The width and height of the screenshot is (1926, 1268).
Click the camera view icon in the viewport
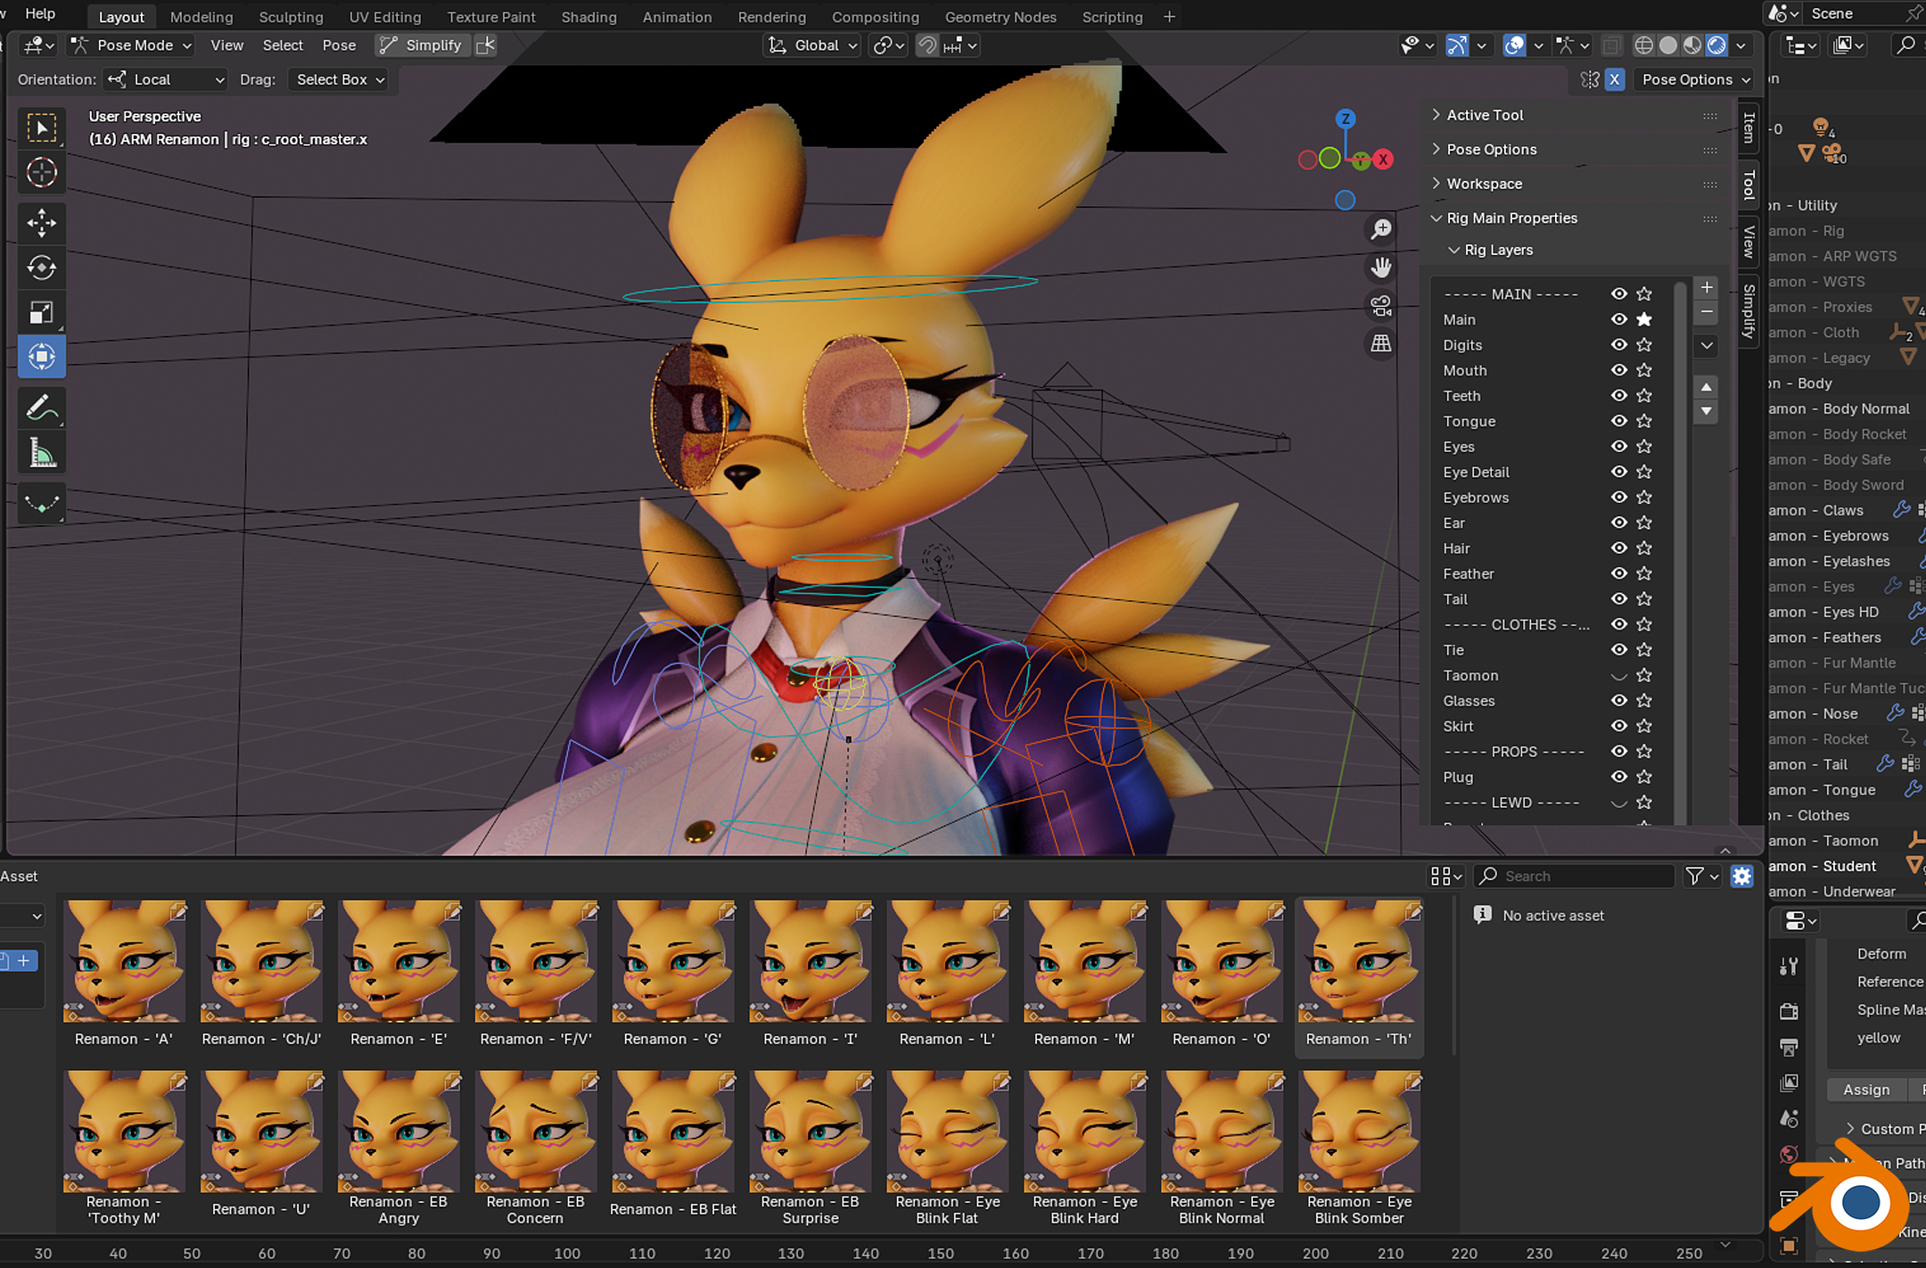(x=1379, y=304)
